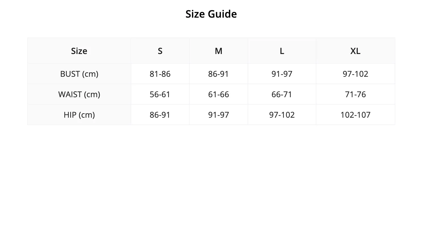The height and width of the screenshot is (245, 422).
Task: Click the BUST (cm) row label
Action: pyautogui.click(x=79, y=74)
